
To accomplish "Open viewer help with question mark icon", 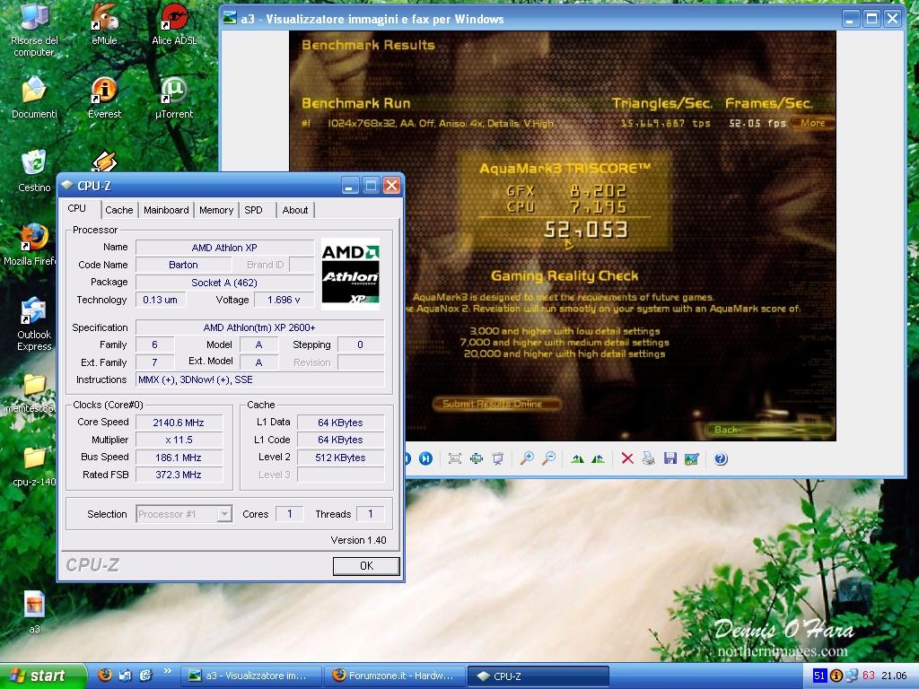I will click(x=721, y=458).
